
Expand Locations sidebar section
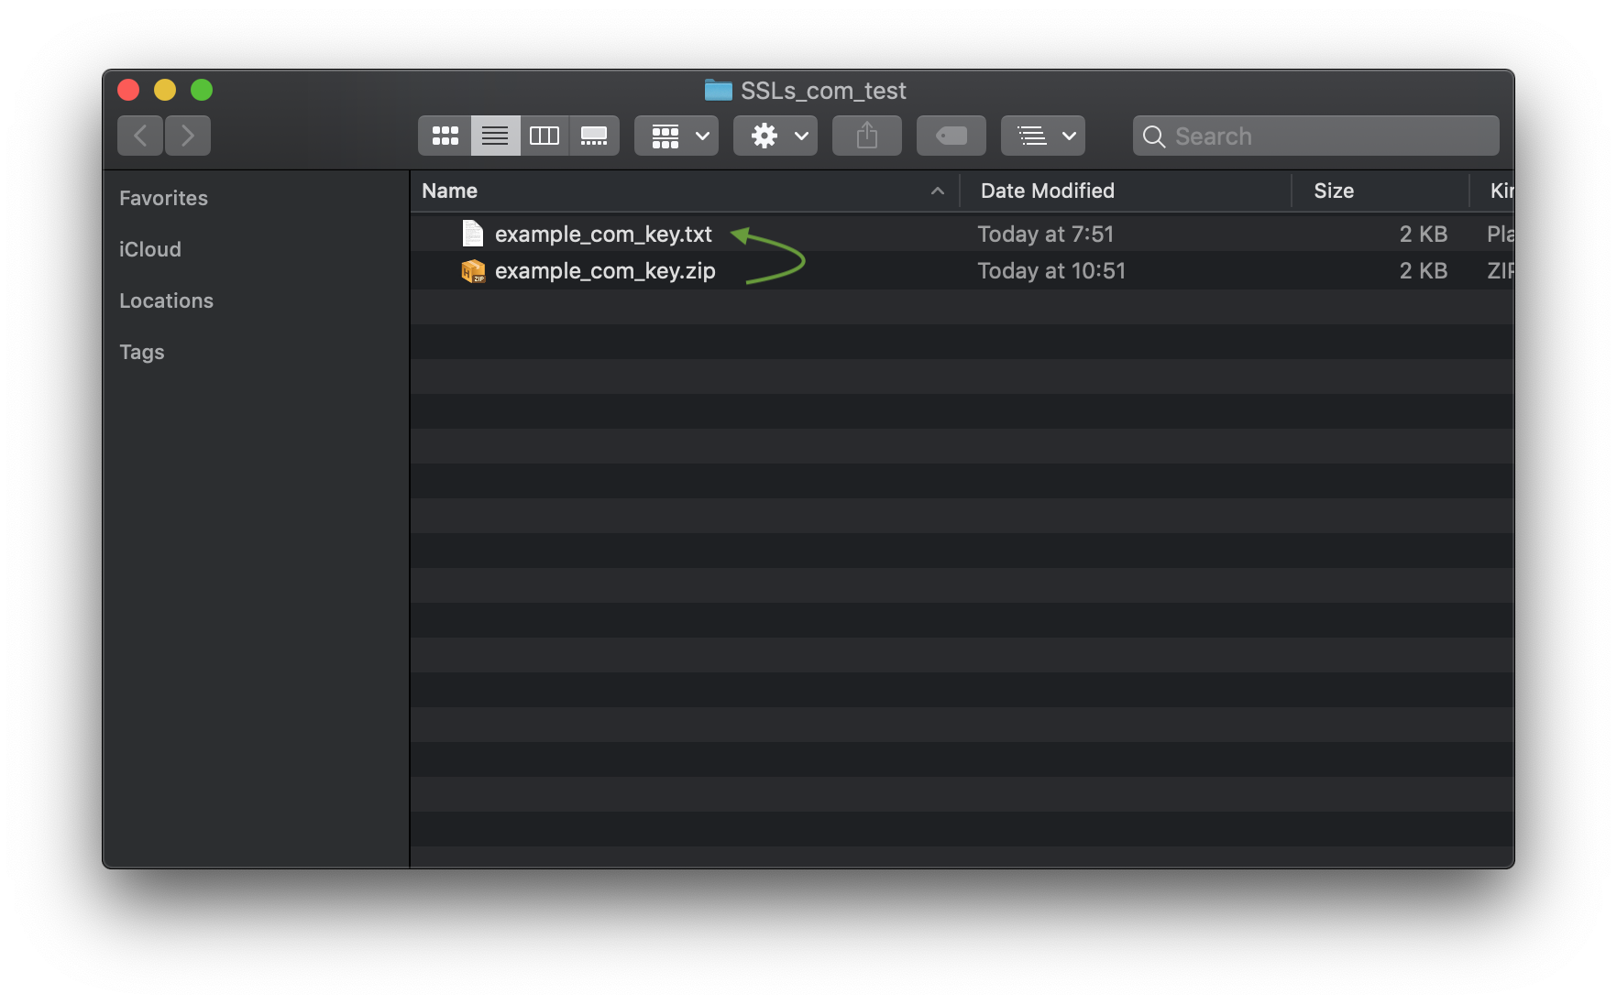click(166, 300)
